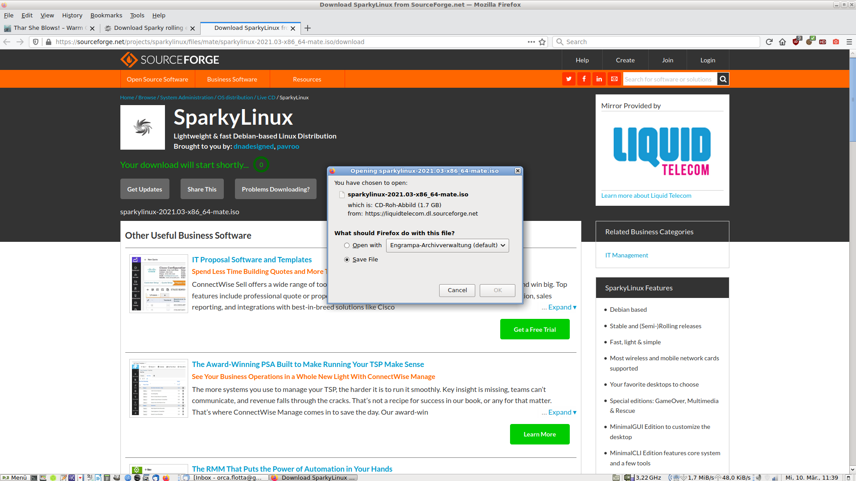
Task: Click the email envelope icon in the orange bar
Action: [614, 79]
